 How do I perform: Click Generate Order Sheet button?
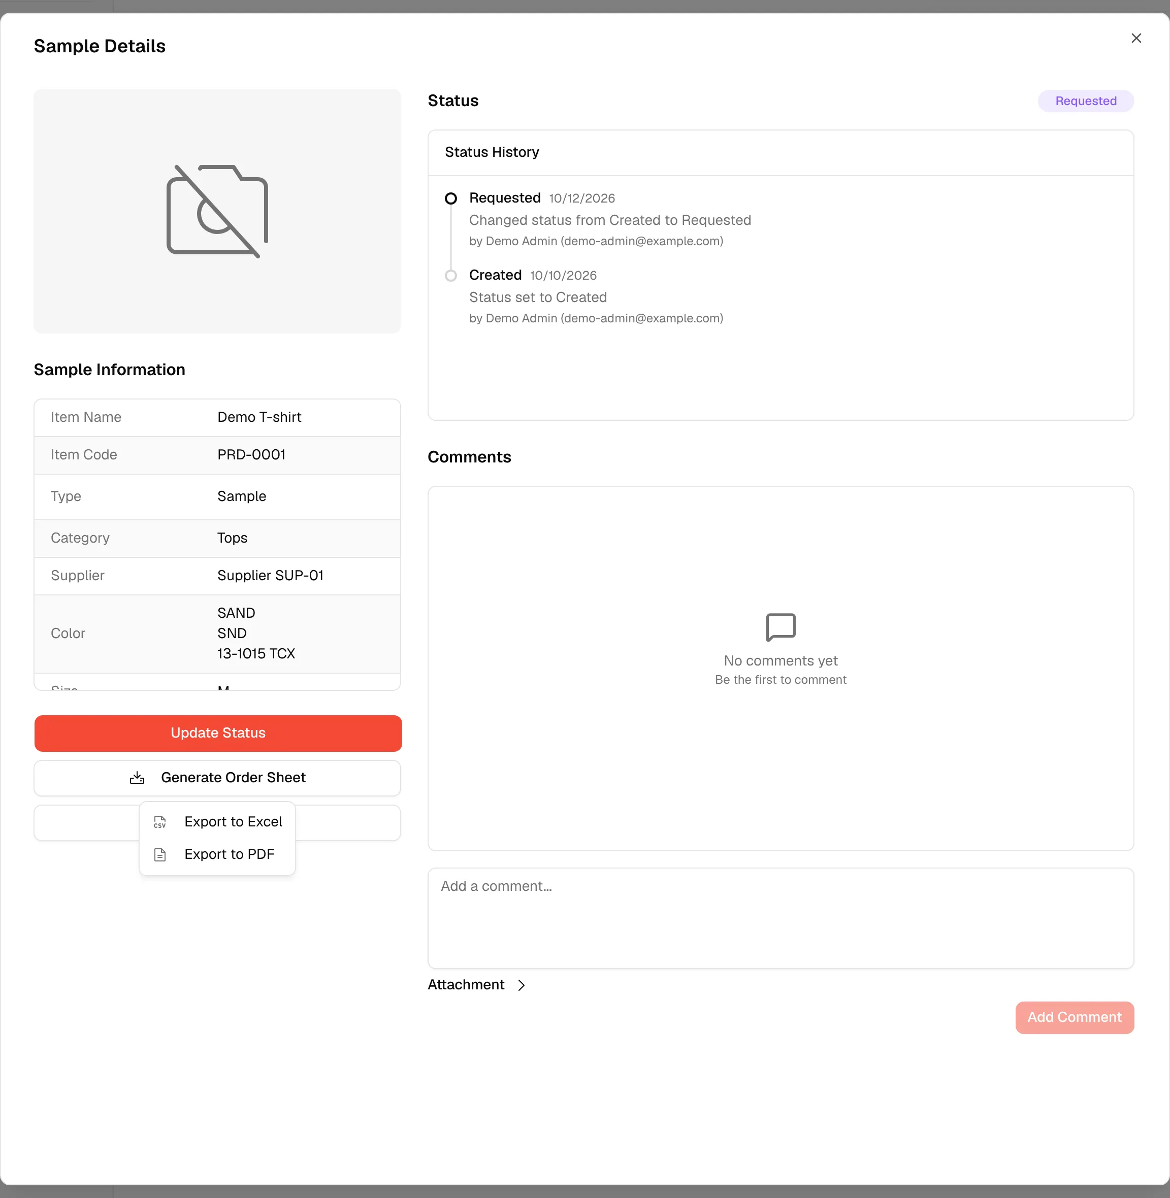tap(217, 778)
